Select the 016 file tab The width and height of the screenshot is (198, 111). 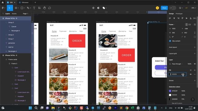(x=11, y=2)
